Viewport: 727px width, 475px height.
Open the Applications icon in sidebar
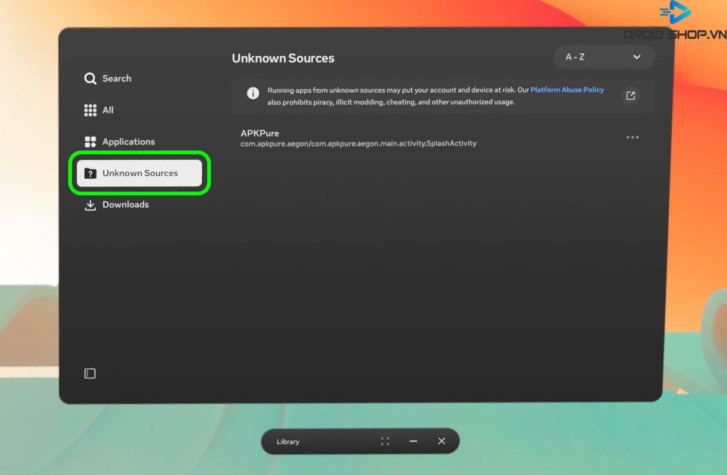[x=90, y=142]
